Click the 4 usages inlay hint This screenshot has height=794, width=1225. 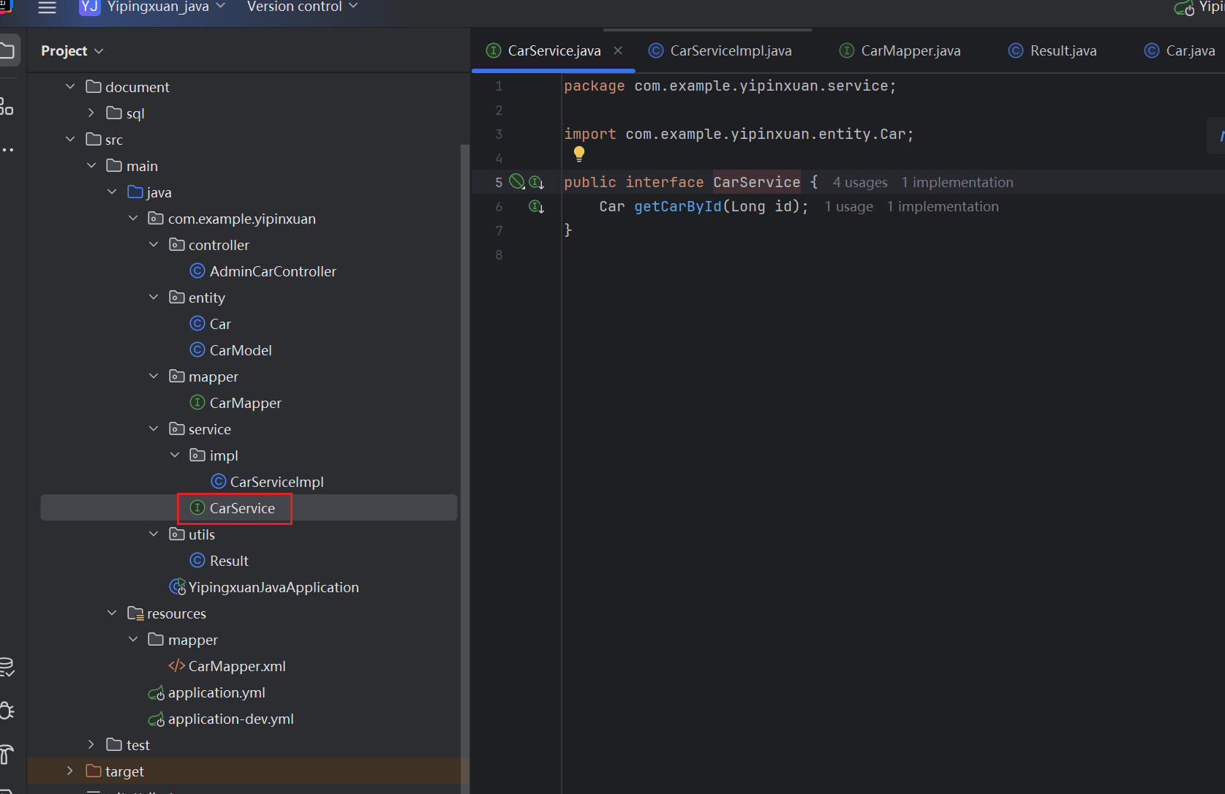pos(860,183)
